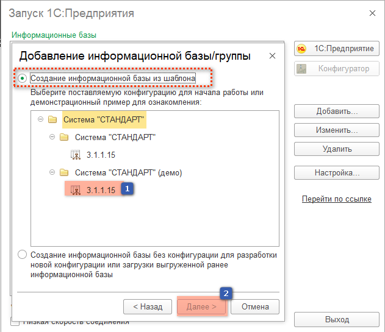Image resolution: width=385 pixels, height=332 pixels.
Task: Collapse the Система "СТАНДАРТ" (демо) folder
Action: 52,172
